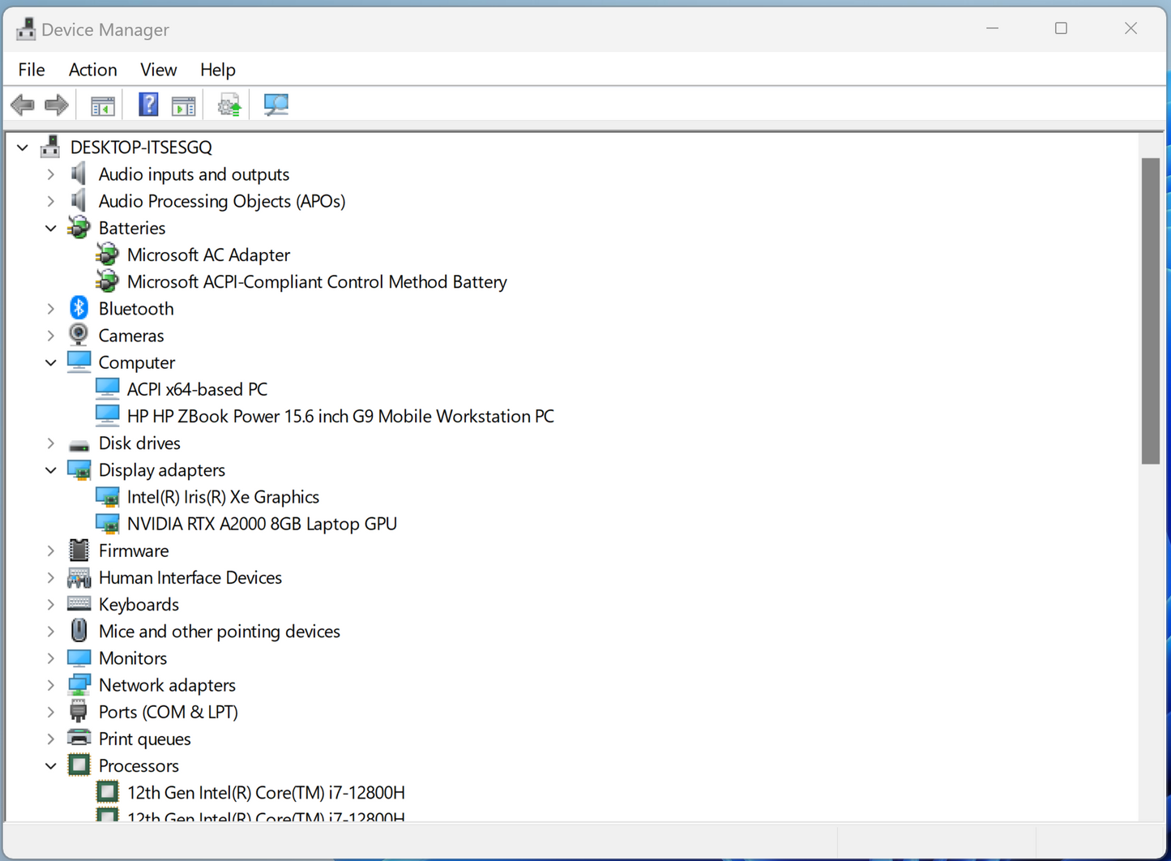Click the Network adapters icon
The height and width of the screenshot is (861, 1171).
tap(79, 684)
